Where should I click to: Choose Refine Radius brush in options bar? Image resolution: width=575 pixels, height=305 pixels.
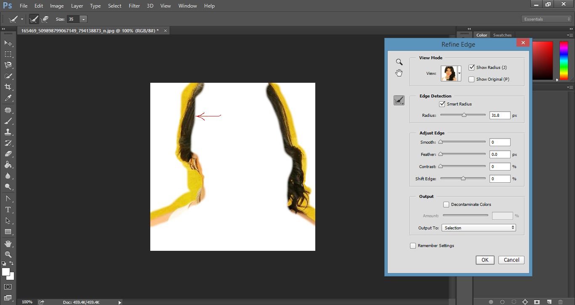(34, 19)
